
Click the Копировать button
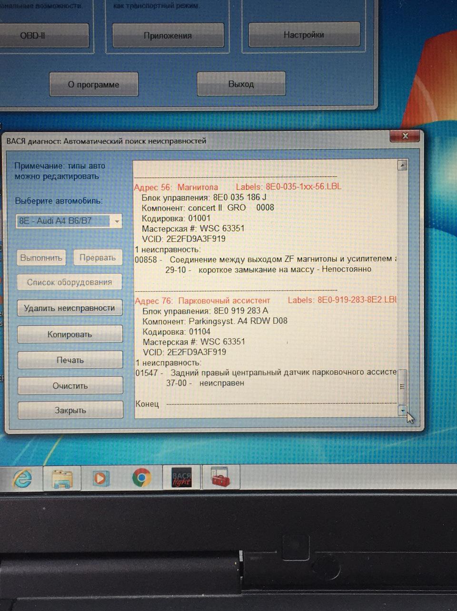click(x=70, y=334)
